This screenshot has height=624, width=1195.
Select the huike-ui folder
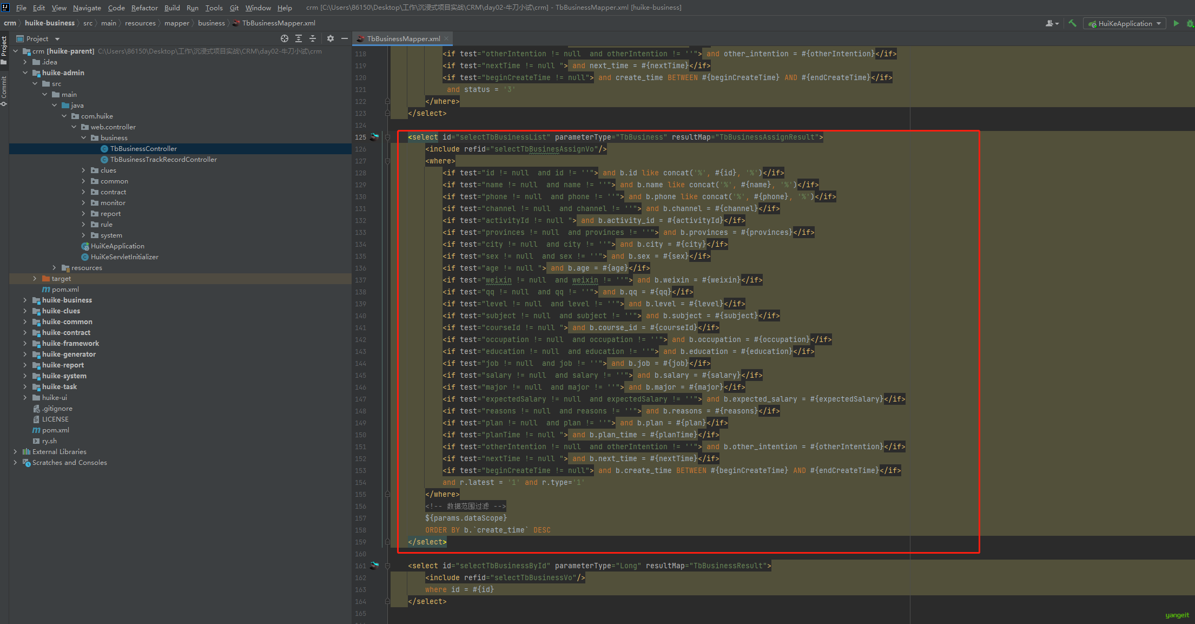point(54,397)
